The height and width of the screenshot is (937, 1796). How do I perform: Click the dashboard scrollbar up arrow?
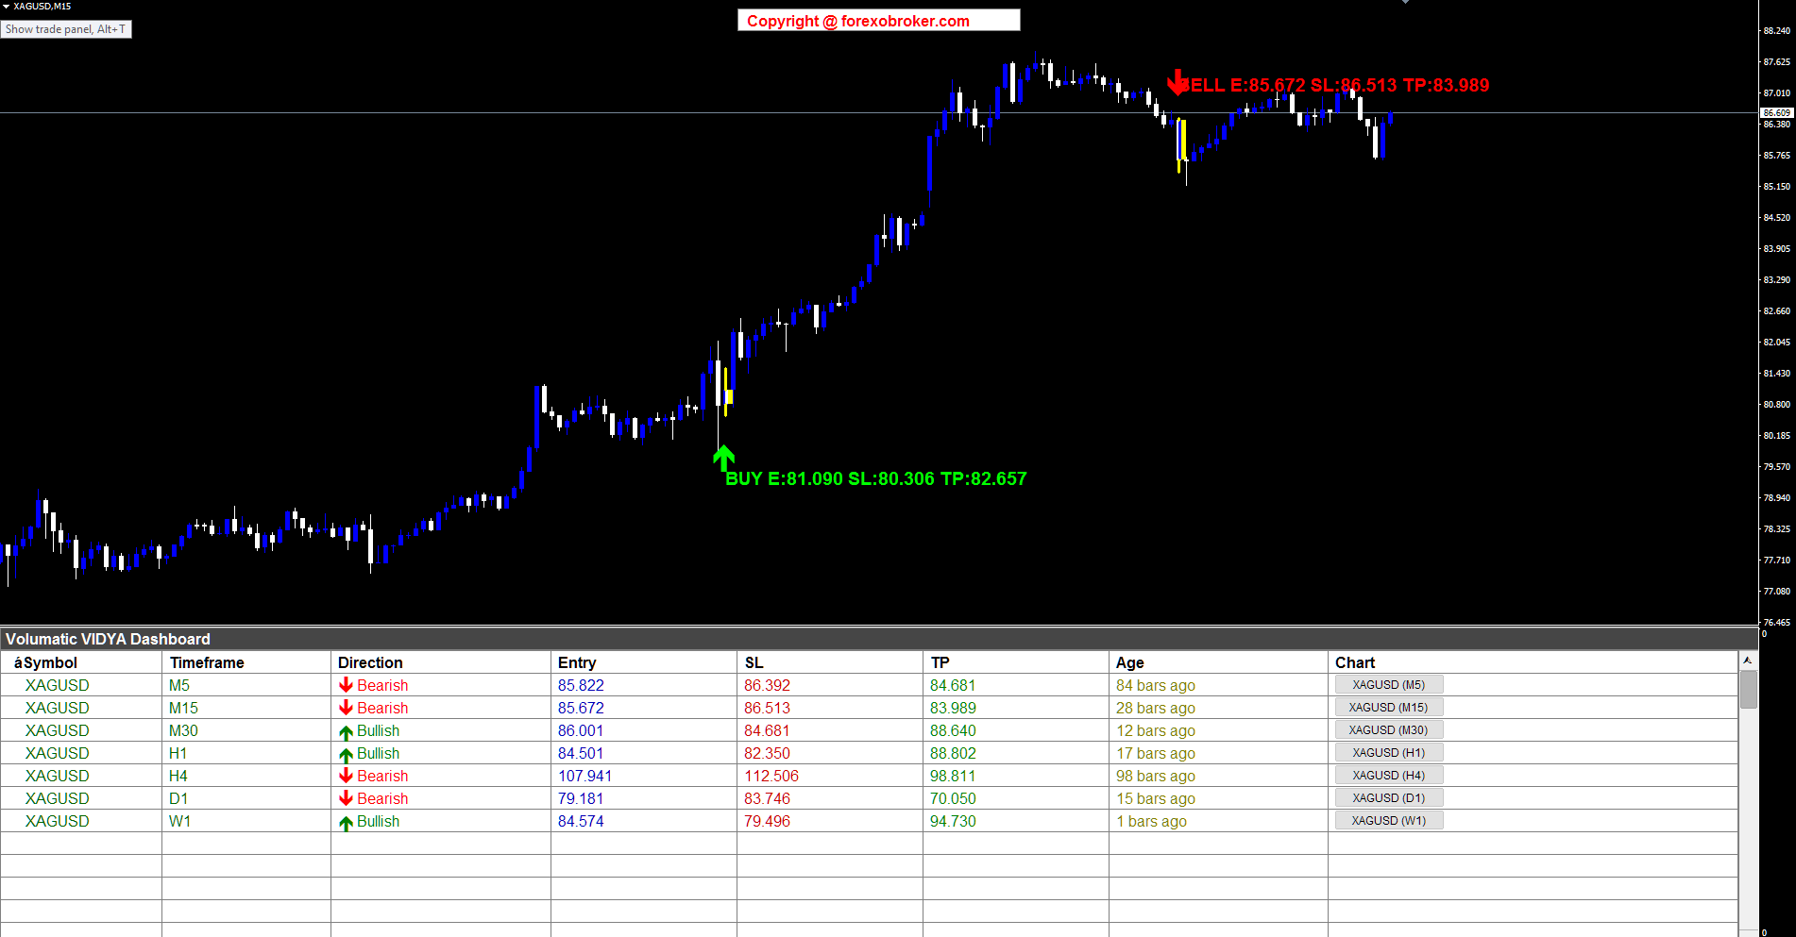1748,661
